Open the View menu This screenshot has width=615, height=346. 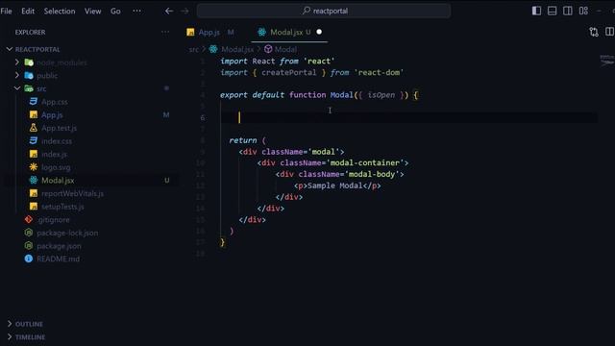pos(92,11)
